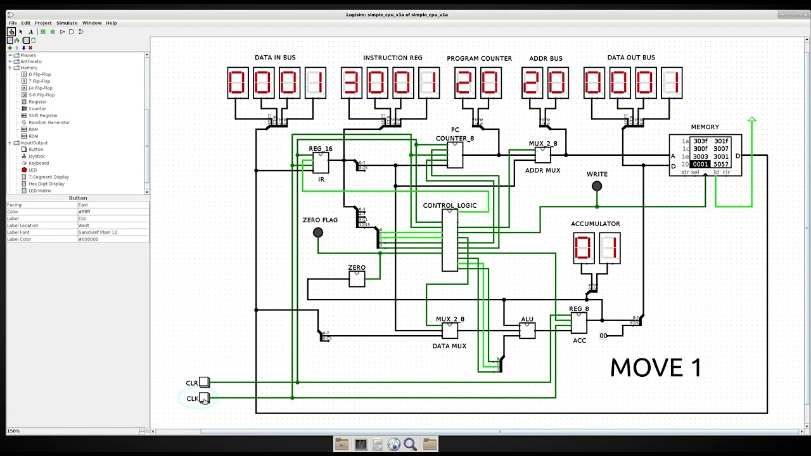Screen dimensions: 811x456
Task: Expand the Arithmetic library folder
Action: coord(10,61)
